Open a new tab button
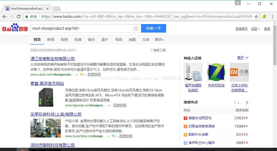 pyautogui.click(x=57, y=9)
